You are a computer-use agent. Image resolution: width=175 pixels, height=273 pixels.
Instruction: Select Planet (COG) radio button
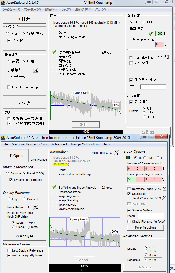(x=24, y=173)
